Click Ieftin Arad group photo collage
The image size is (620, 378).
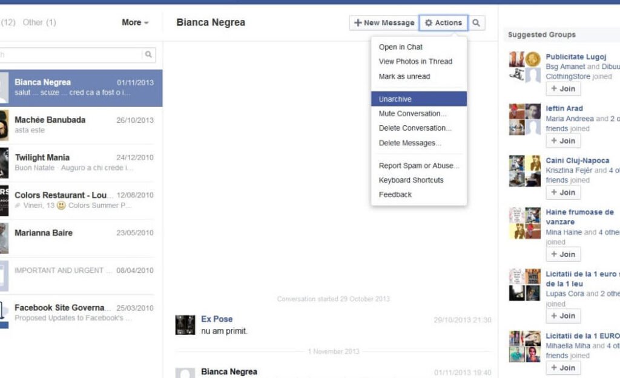click(x=525, y=119)
